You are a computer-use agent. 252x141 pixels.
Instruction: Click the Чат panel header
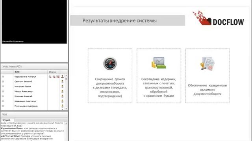tap(34, 114)
